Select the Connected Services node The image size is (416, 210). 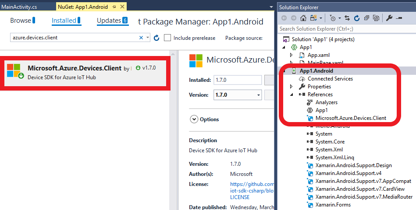tap(330, 79)
